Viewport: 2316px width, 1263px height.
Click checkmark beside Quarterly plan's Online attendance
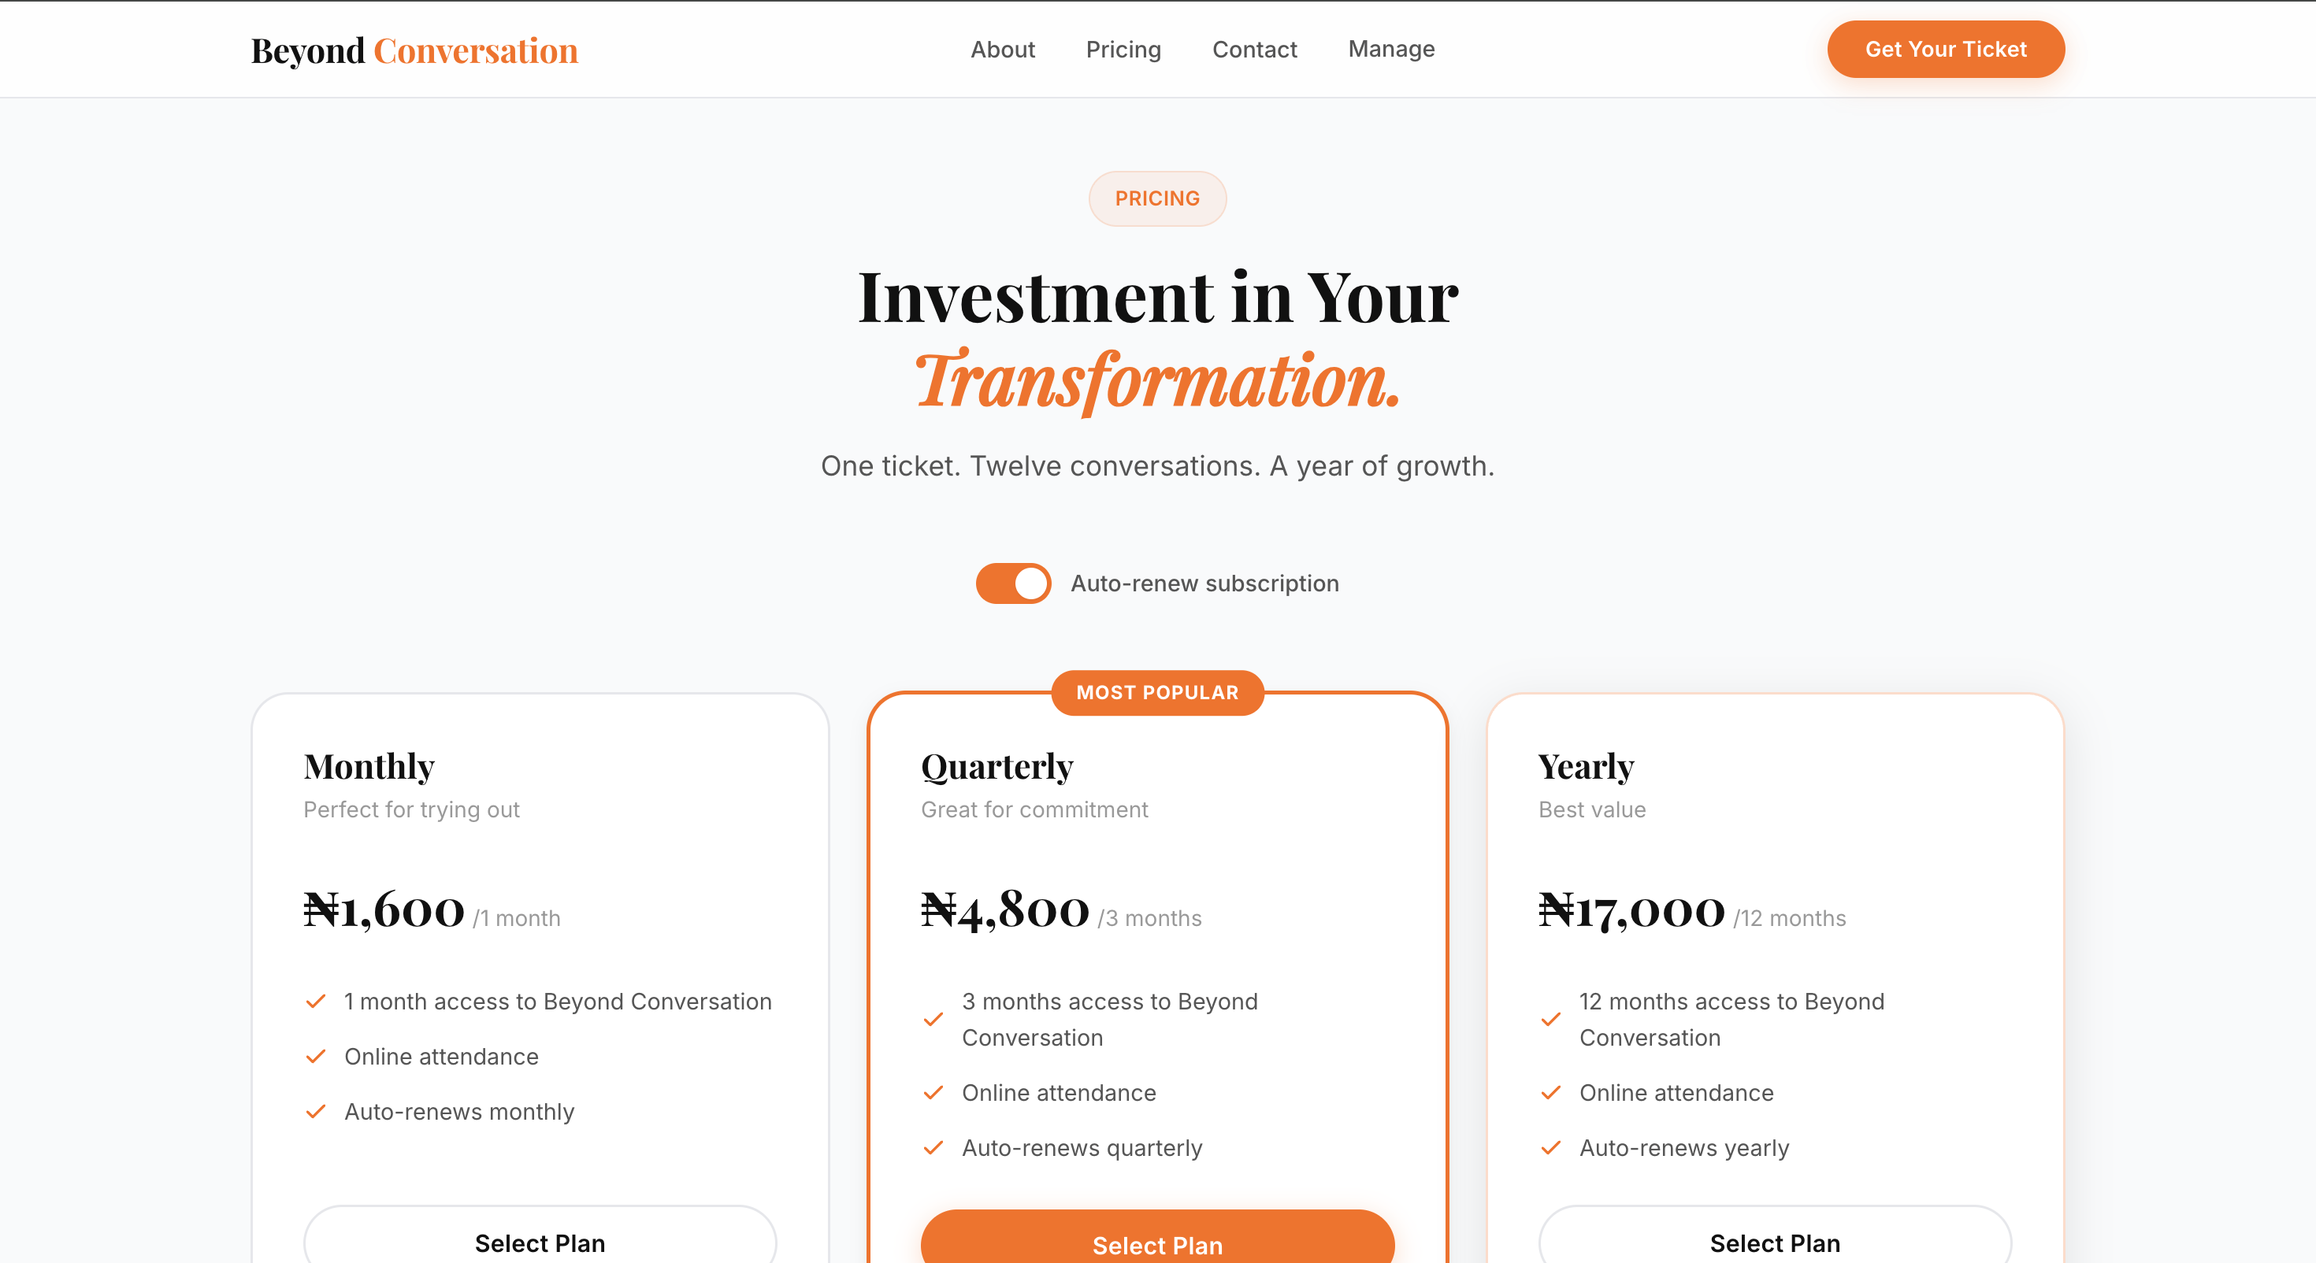point(933,1093)
